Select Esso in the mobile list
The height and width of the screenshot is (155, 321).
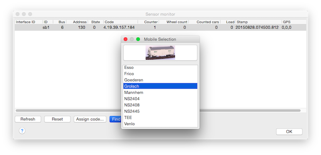point(160,68)
